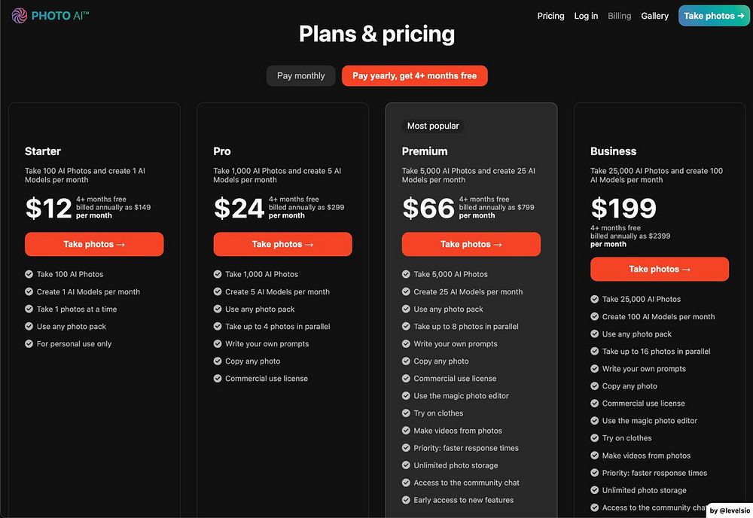Click checkmark icon beside "Take 25,000 AI Photos"

coord(595,300)
